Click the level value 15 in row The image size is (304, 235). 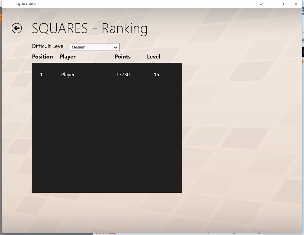click(x=156, y=74)
